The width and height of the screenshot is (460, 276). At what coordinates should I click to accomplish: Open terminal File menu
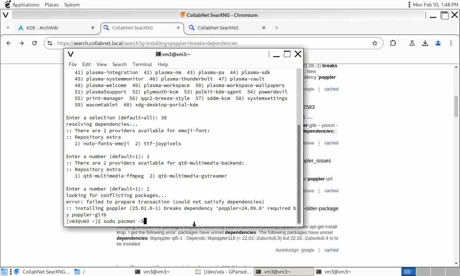[x=73, y=64]
